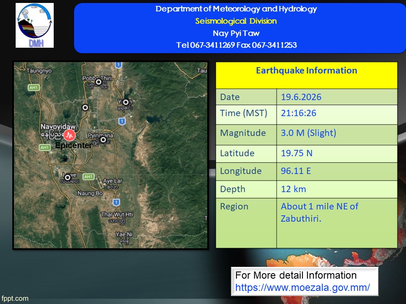Viewport: 406px width, 304px height.
Task: Click the 'Date' row label
Action: (230, 97)
